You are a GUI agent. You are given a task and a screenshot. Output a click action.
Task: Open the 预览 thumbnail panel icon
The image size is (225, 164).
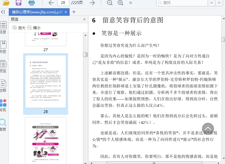(x=3, y=67)
